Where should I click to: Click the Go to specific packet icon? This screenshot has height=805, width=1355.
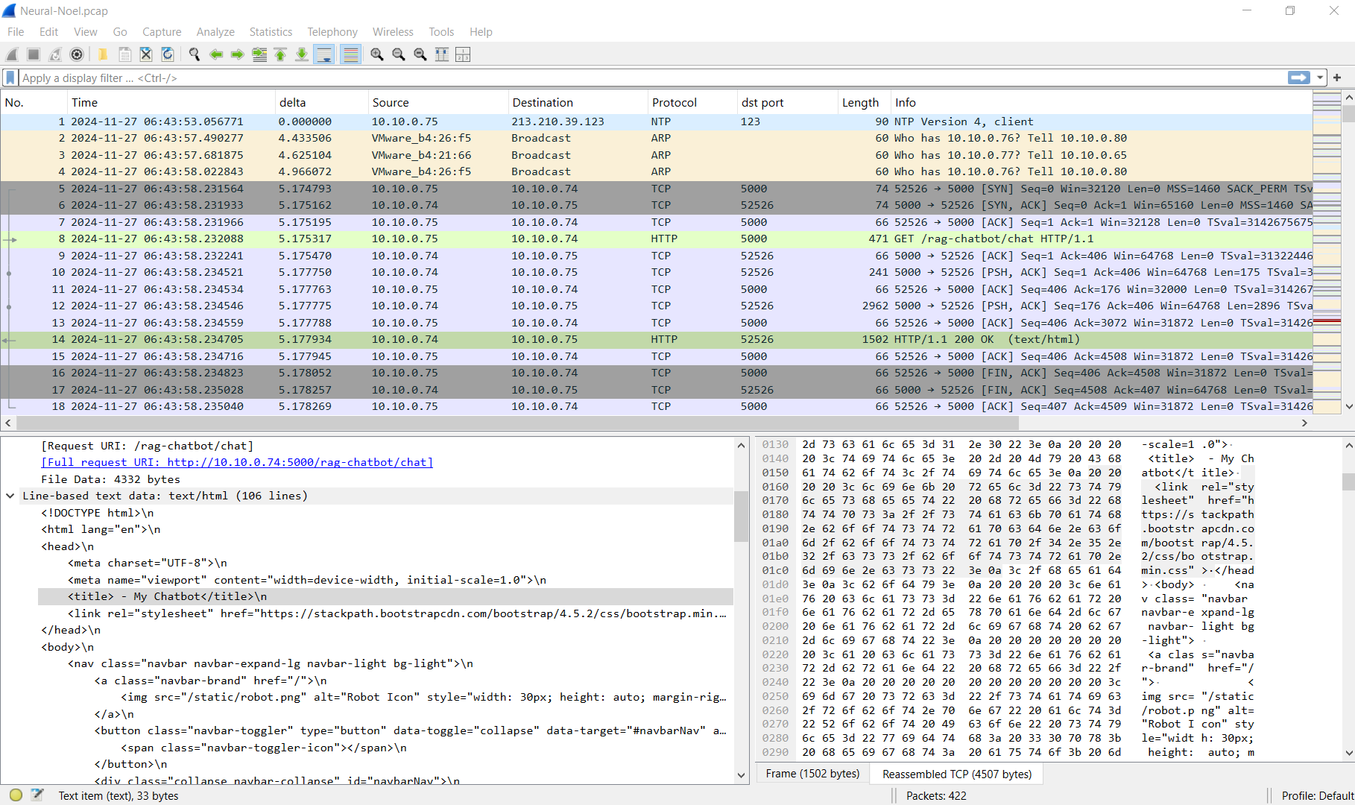(x=259, y=54)
